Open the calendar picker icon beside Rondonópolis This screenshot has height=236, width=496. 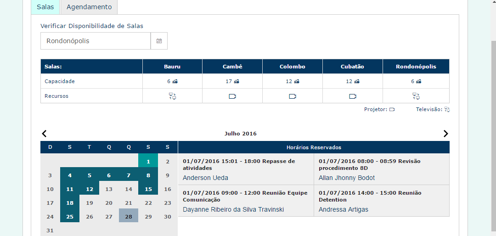tap(159, 41)
